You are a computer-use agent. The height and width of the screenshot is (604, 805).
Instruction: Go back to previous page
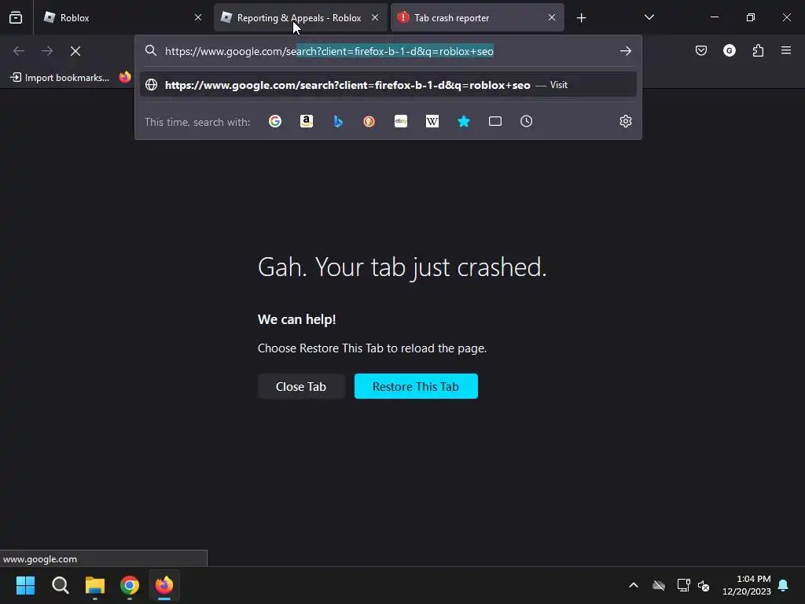(19, 51)
